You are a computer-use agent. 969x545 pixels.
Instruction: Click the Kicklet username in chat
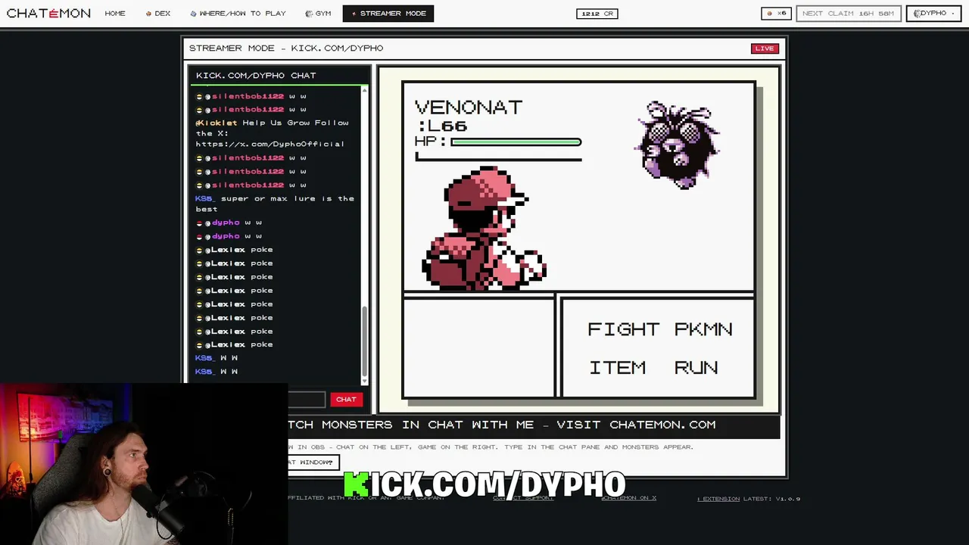(x=217, y=123)
